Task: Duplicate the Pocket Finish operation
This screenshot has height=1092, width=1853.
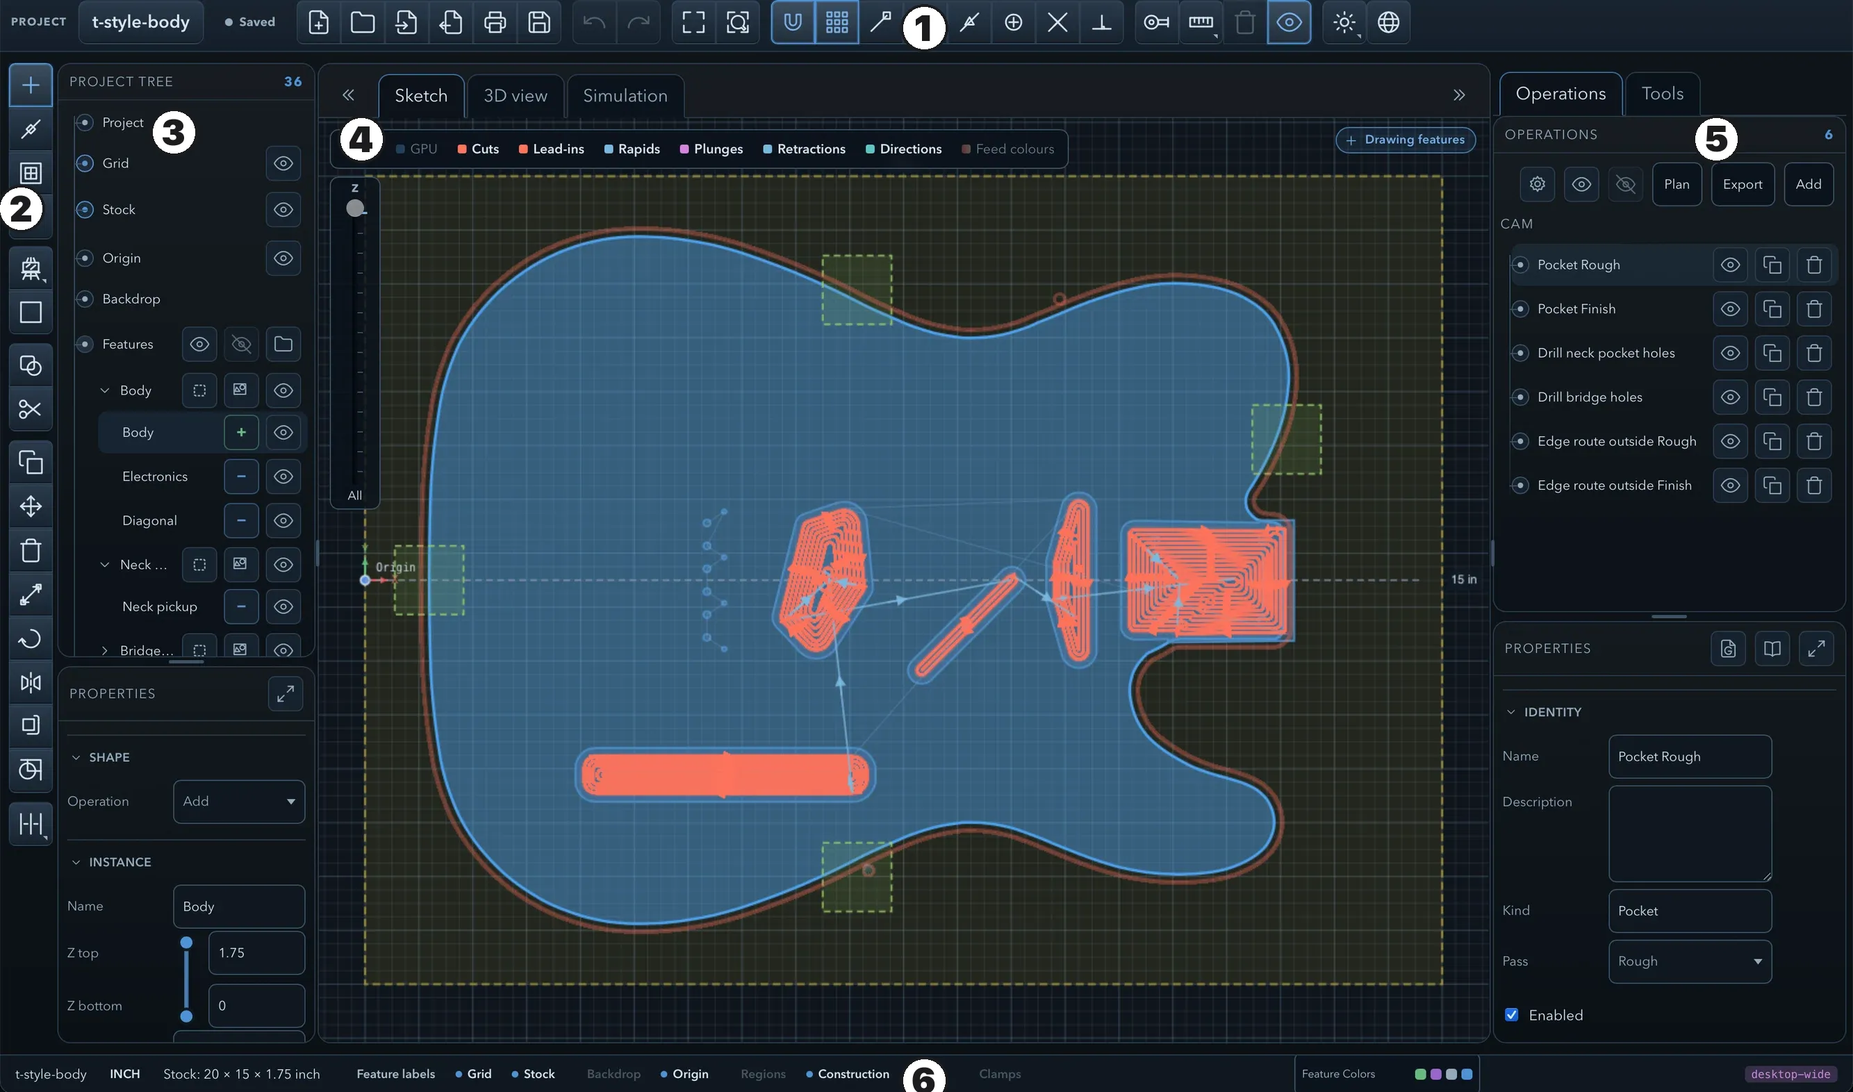Action: 1772,309
